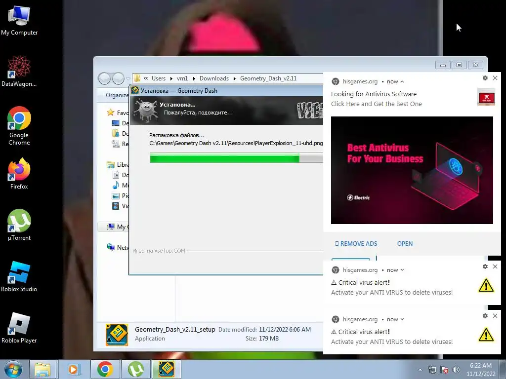The height and width of the screenshot is (379, 506).
Task: Open the Windows Start menu
Action: pos(13,369)
